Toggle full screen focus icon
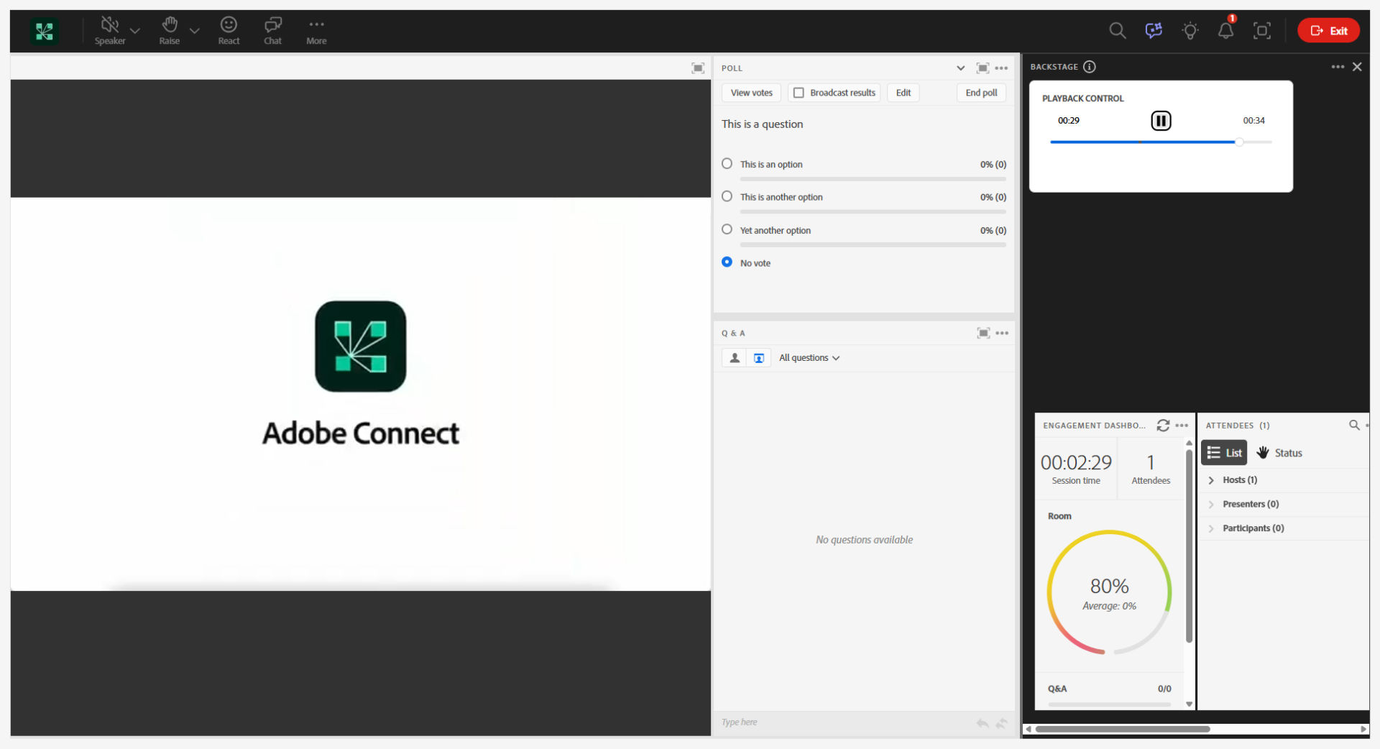The width and height of the screenshot is (1380, 749). click(x=1262, y=30)
